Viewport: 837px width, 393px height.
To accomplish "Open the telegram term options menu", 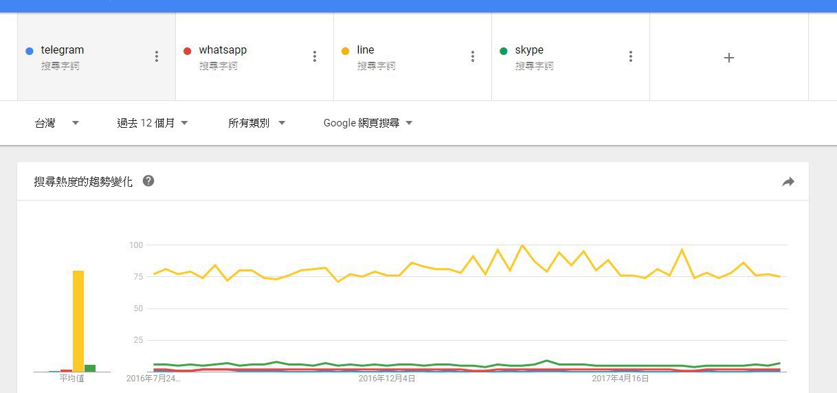I will (157, 56).
